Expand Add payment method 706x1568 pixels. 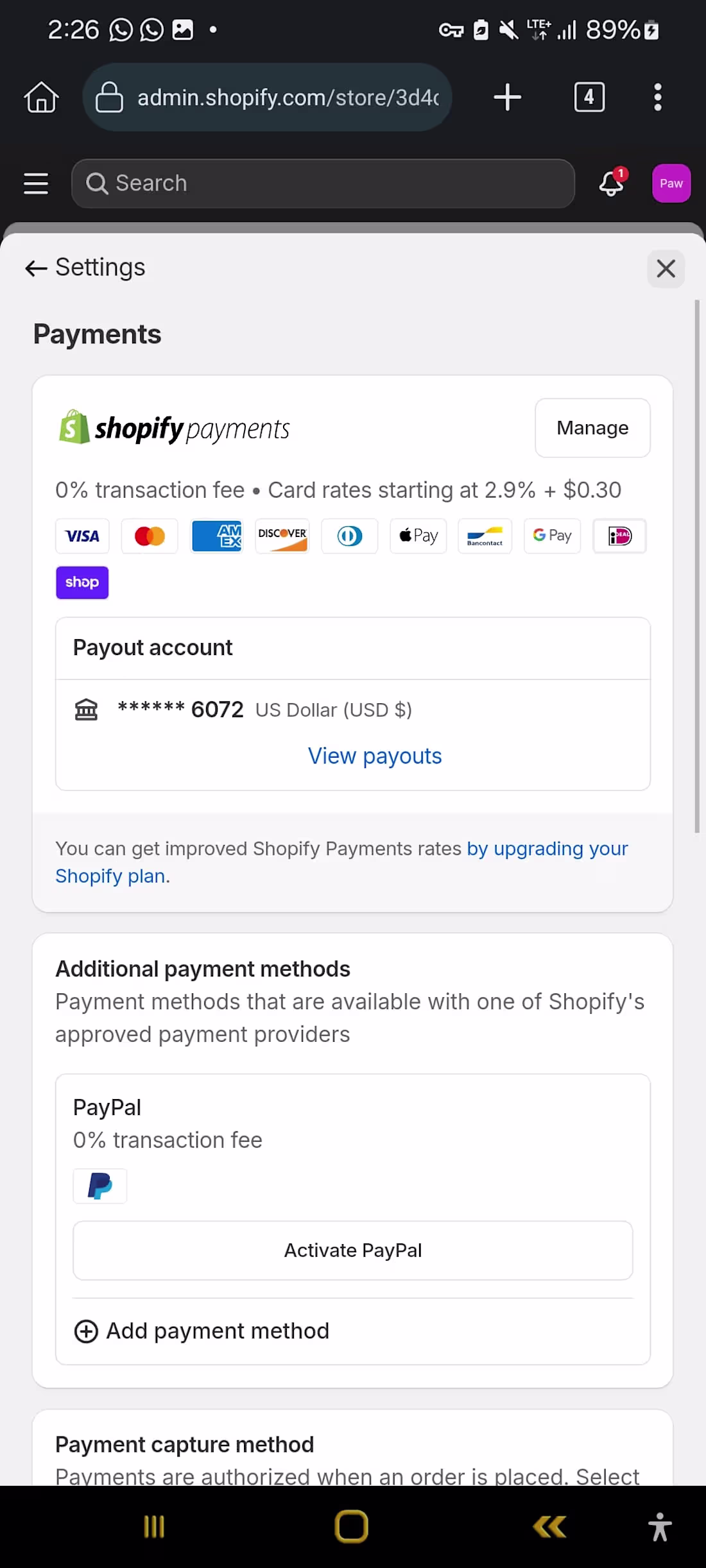[x=201, y=1331]
